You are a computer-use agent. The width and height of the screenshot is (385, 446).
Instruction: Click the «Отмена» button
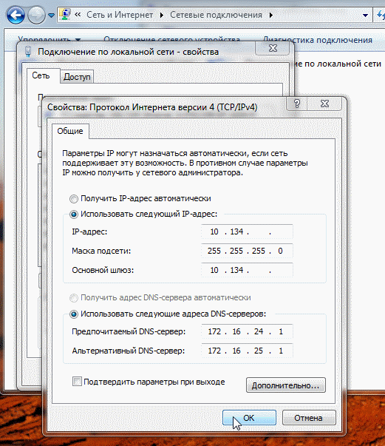point(309,418)
